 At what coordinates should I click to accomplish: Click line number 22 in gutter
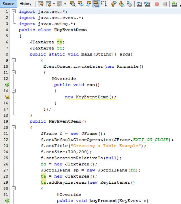click(x=6, y=139)
